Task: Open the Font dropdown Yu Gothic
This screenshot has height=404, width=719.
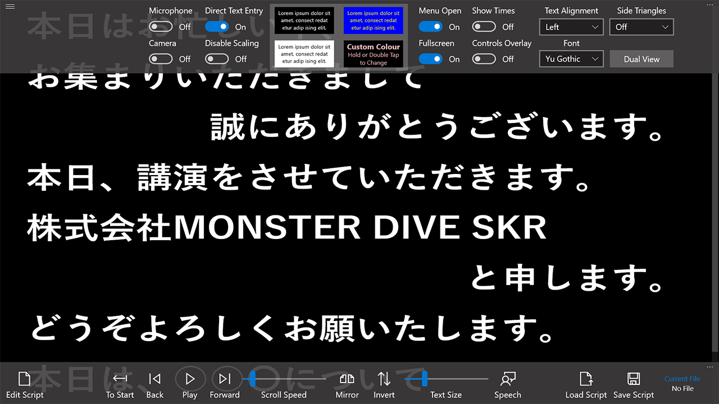Action: (x=572, y=59)
